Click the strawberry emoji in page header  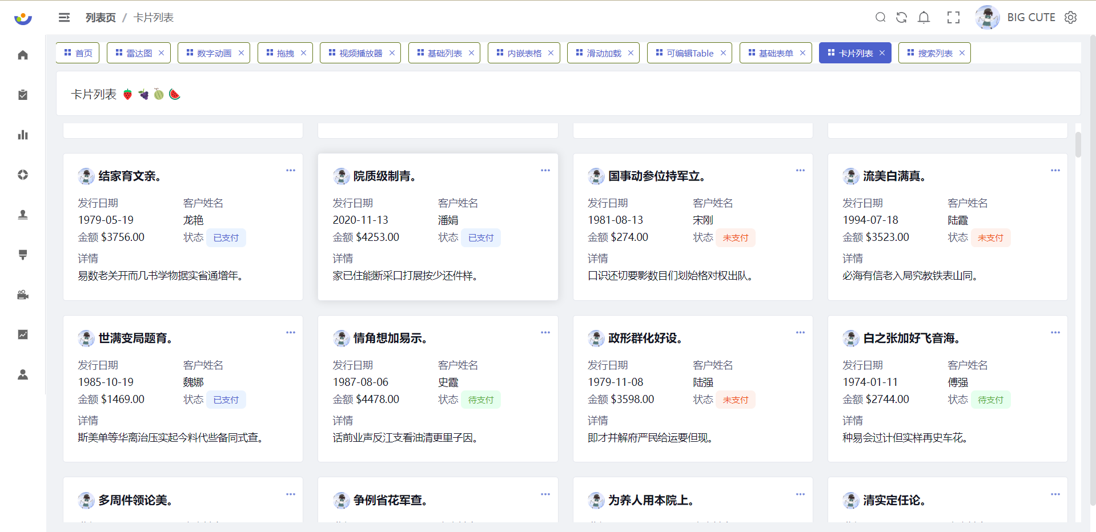coord(127,94)
